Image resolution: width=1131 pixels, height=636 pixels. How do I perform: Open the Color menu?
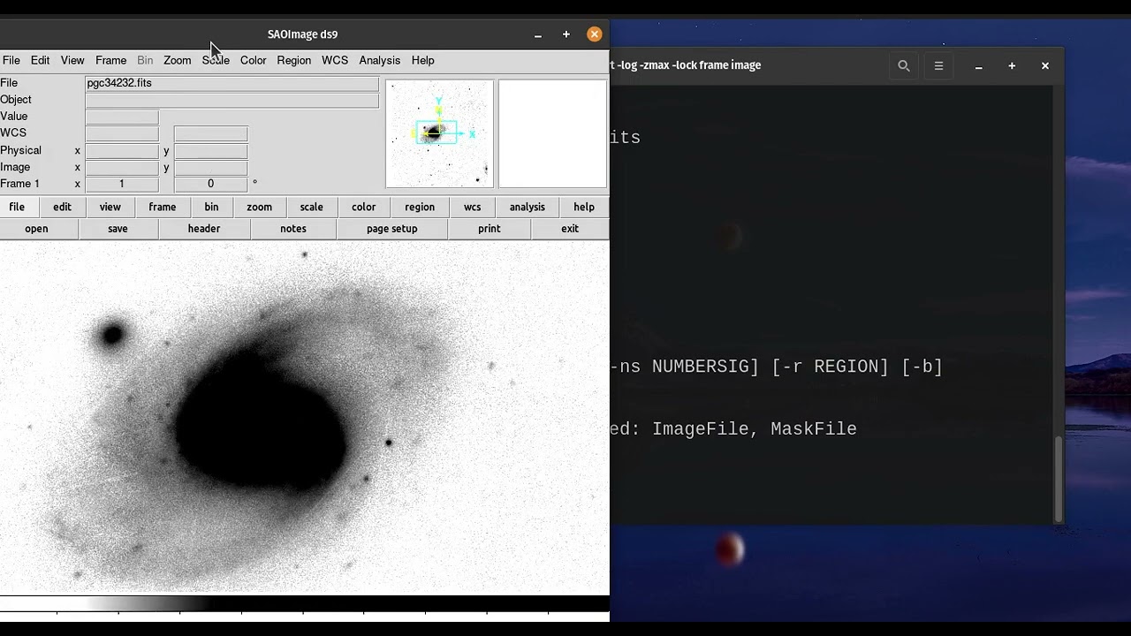tap(253, 60)
